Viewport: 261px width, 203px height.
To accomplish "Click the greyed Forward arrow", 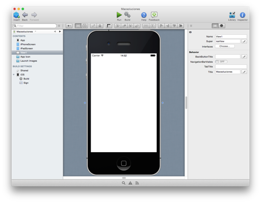I will coord(34,15).
